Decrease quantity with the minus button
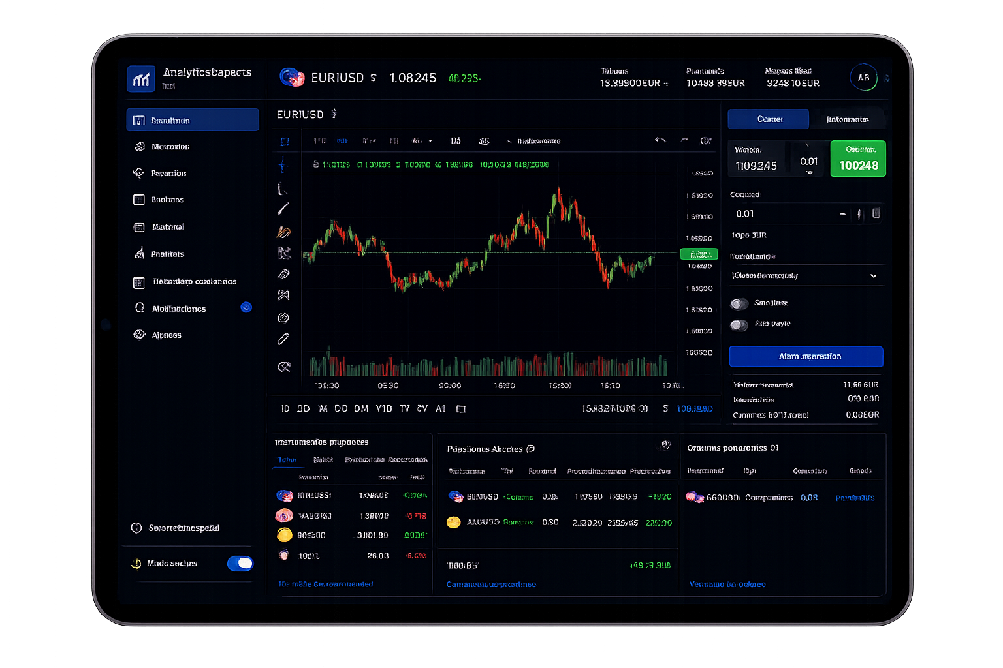This screenshot has width=1003, height=668. (x=842, y=213)
